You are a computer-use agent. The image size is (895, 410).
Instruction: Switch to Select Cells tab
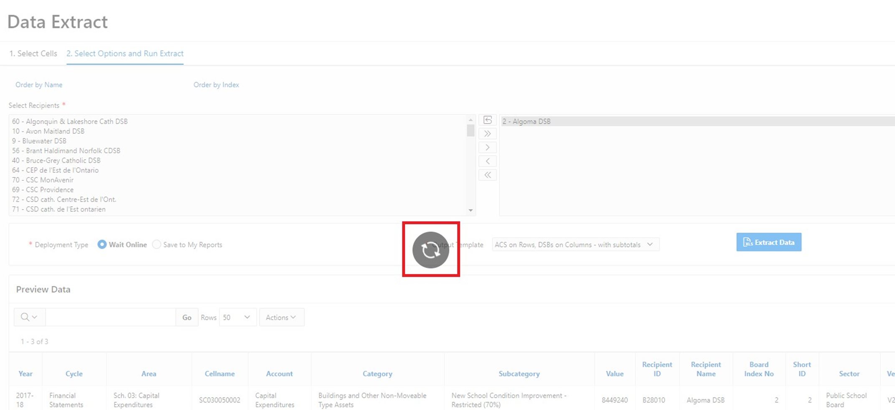point(33,53)
